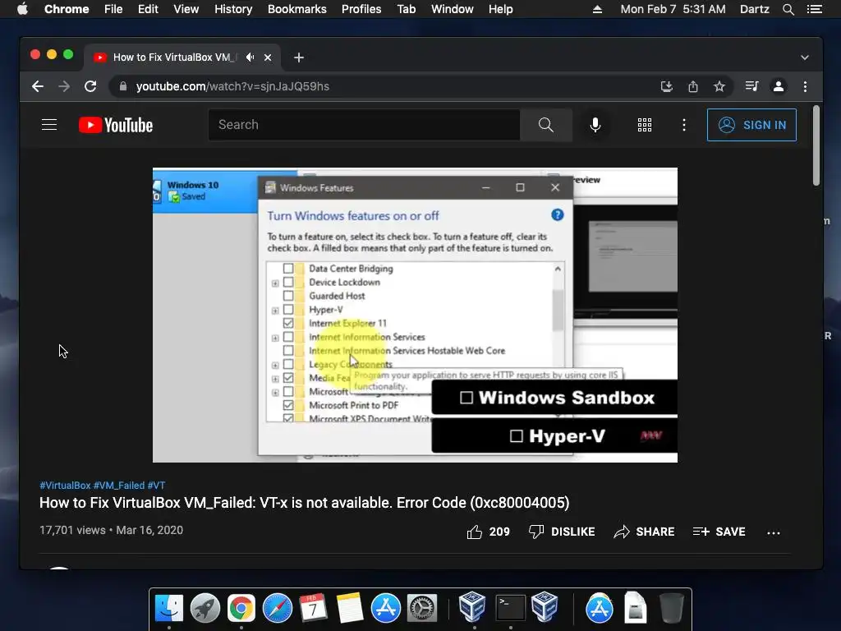
Task: Open Terminal from the Dock
Action: 509,608
